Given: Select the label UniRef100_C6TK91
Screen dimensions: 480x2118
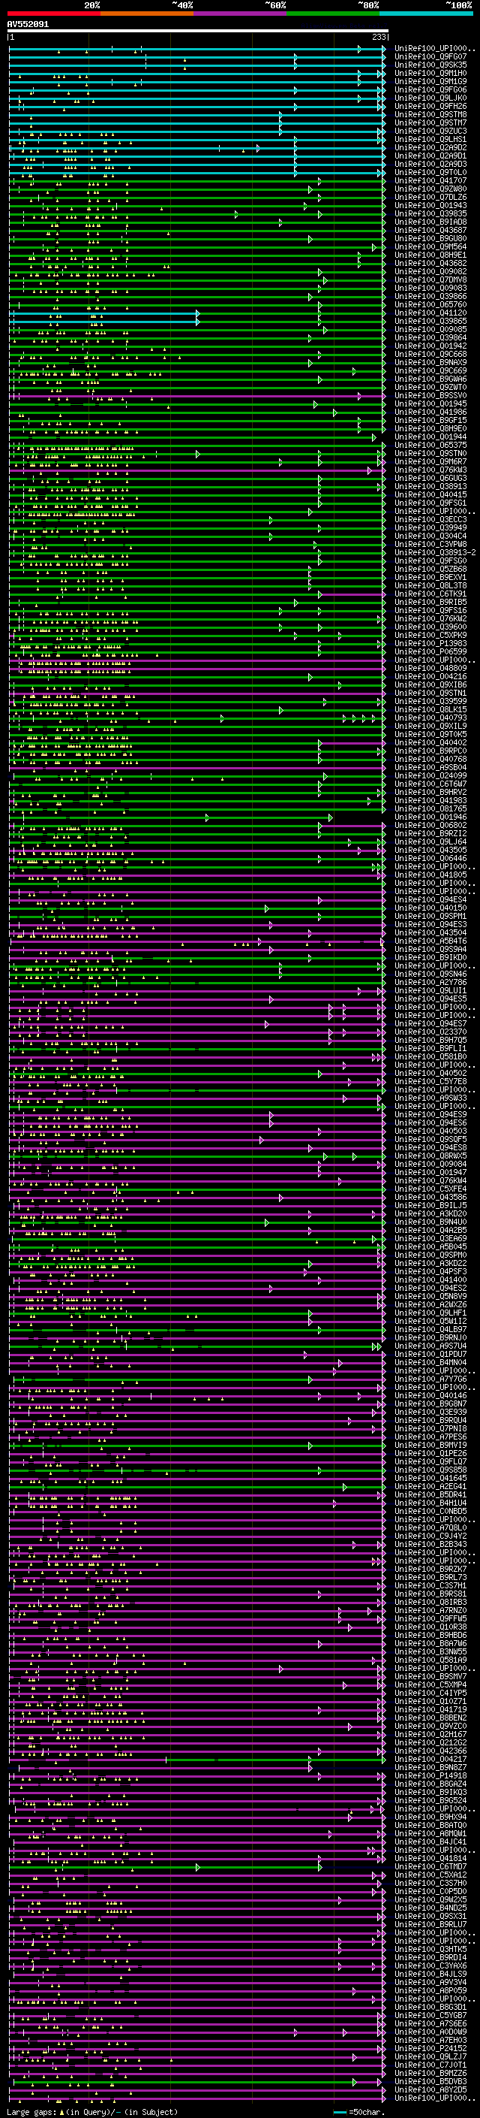Looking at the screenshot, I should click(x=430, y=594).
